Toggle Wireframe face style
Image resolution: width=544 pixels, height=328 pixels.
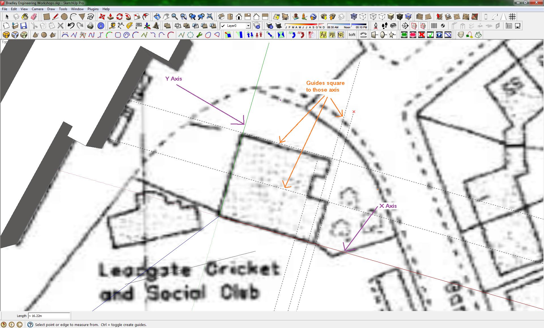click(x=373, y=17)
